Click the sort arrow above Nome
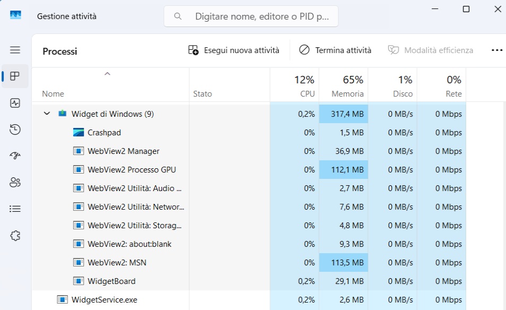This screenshot has width=506, height=310. [x=107, y=74]
